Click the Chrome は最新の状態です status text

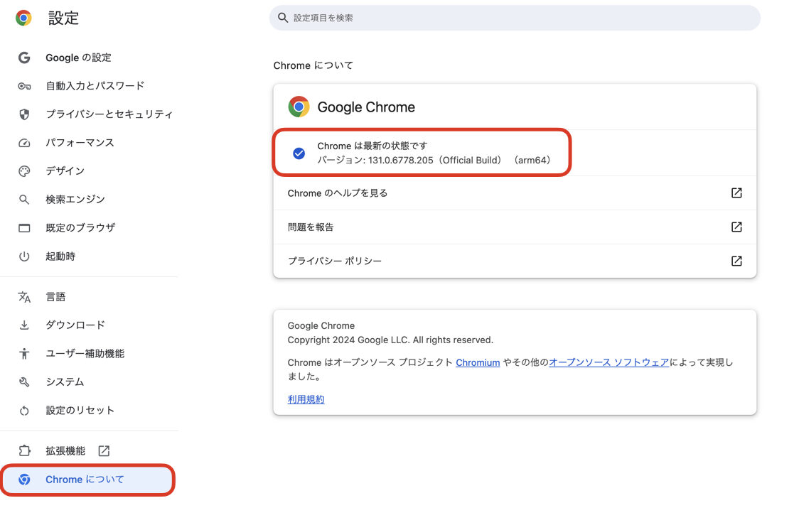pyautogui.click(x=372, y=146)
